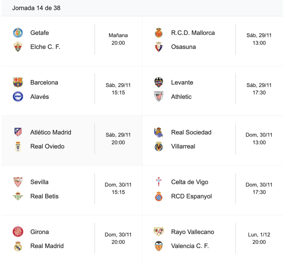
Task: Click the Villarreal yellow crest
Action: pos(159,147)
